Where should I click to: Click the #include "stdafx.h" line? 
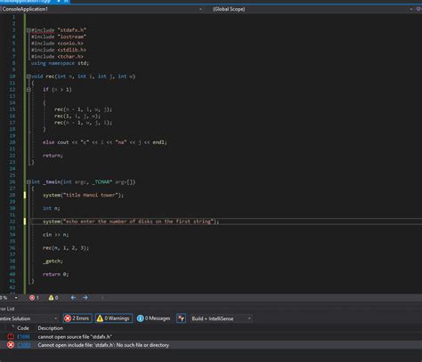[59, 30]
